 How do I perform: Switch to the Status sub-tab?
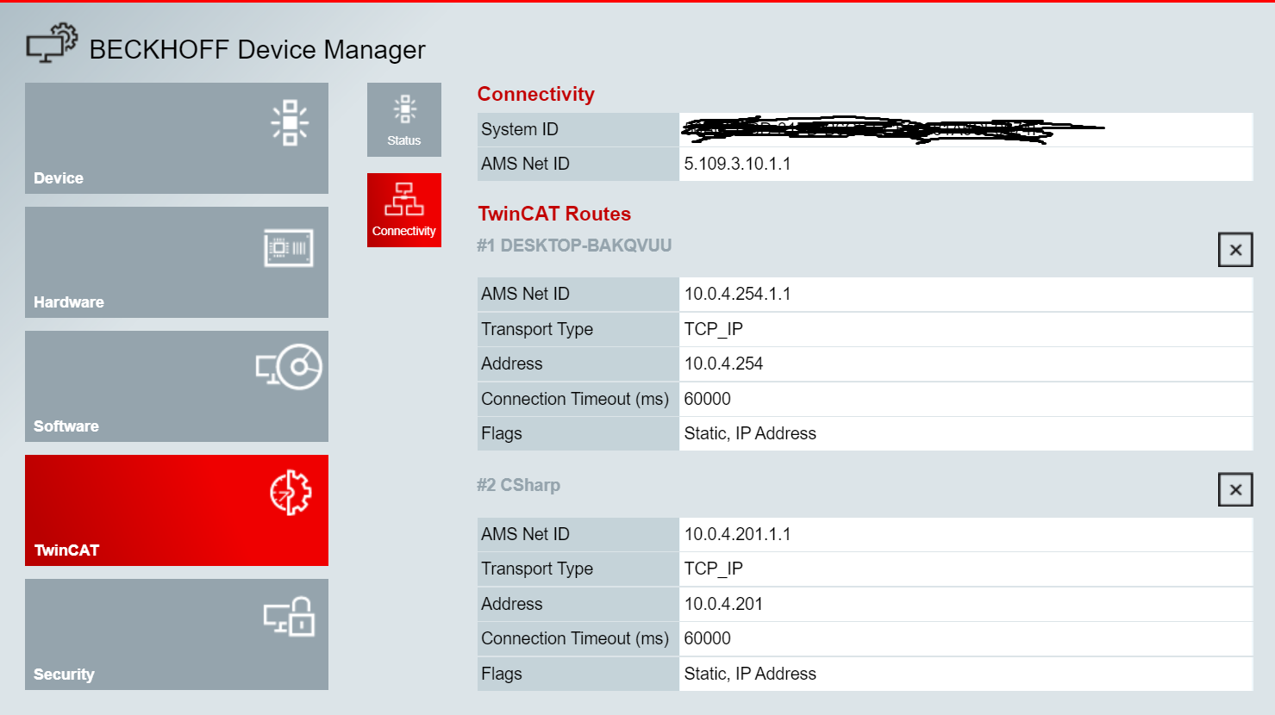pyautogui.click(x=404, y=120)
